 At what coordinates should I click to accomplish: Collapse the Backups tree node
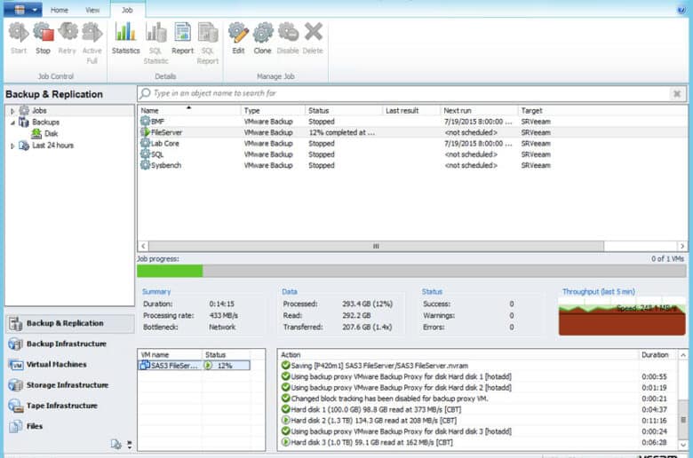pos(12,122)
